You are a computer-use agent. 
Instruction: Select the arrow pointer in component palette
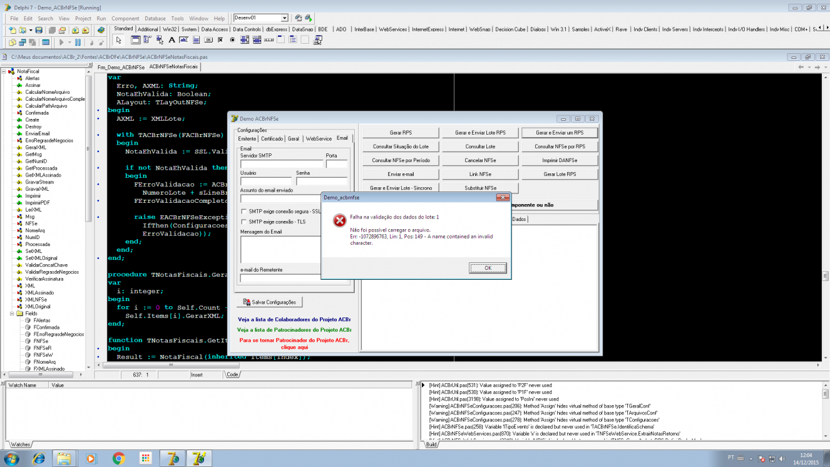click(x=119, y=40)
